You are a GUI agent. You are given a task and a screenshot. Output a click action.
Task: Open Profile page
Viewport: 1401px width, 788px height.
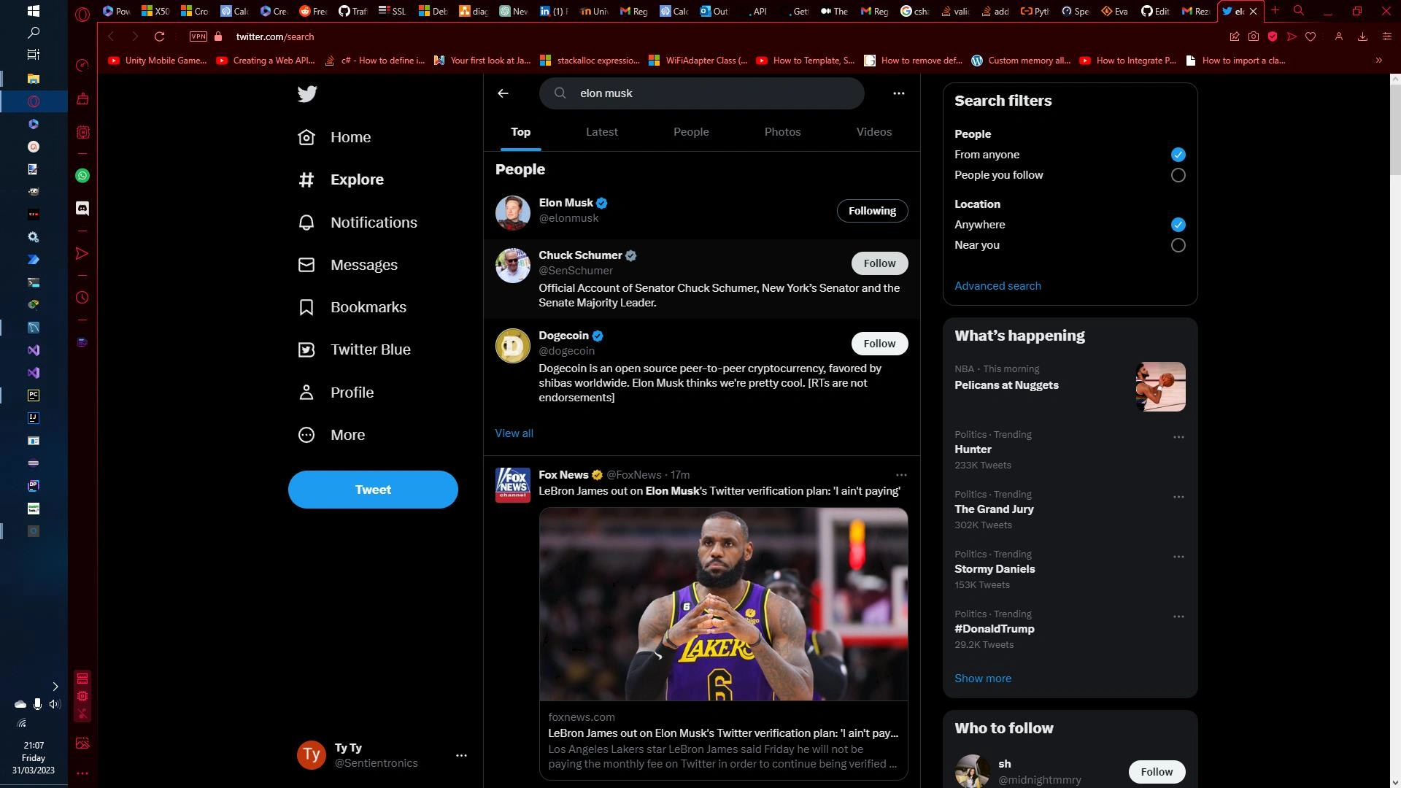[x=336, y=393]
